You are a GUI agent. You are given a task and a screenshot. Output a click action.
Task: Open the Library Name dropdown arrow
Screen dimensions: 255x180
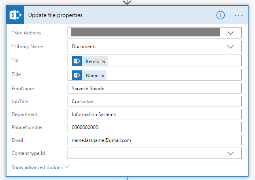click(231, 47)
